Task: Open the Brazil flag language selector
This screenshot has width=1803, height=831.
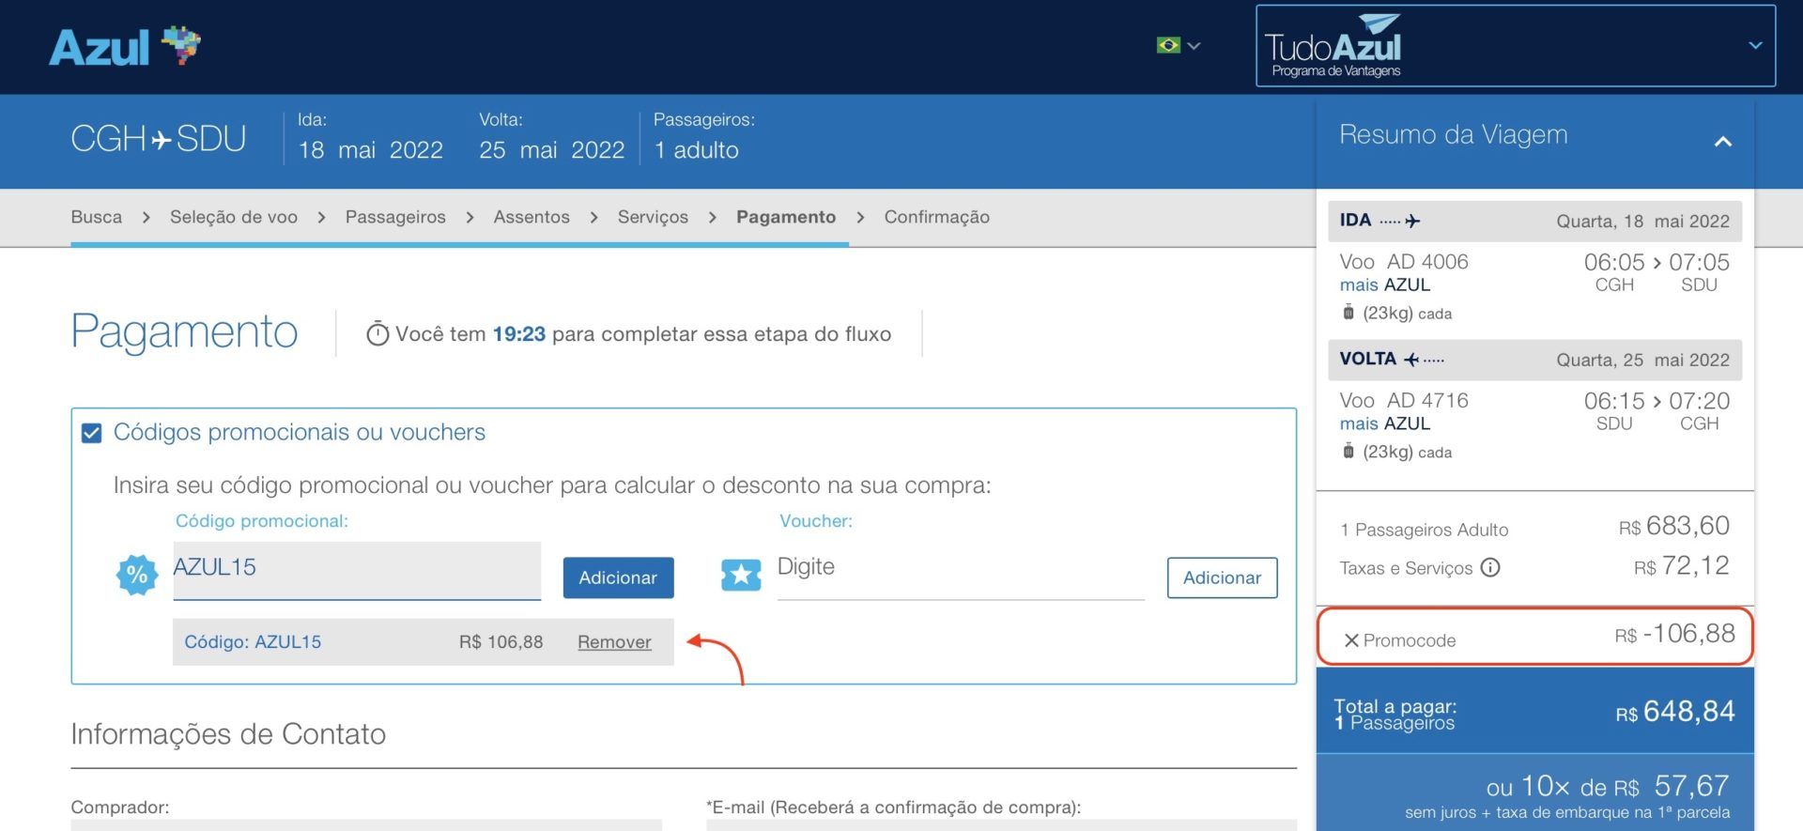Action: pyautogui.click(x=1178, y=45)
